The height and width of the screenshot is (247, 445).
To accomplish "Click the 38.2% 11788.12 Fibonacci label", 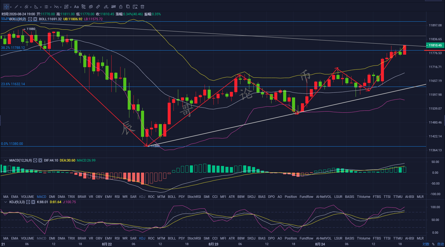I will coord(13,48).
